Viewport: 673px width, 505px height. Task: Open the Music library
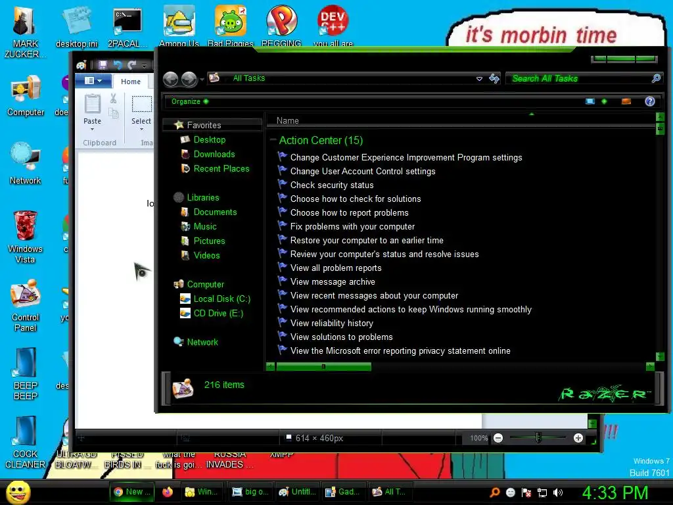[x=205, y=226]
